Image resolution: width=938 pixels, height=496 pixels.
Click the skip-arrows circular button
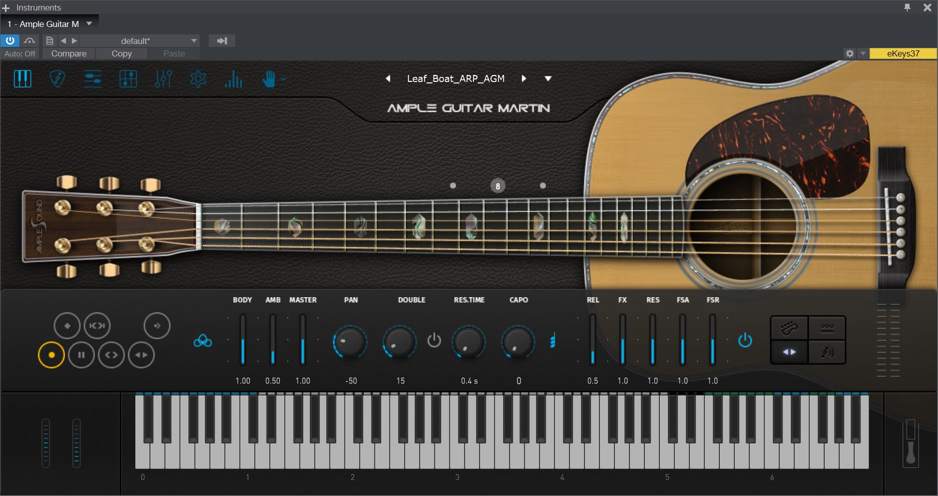pyautogui.click(x=97, y=326)
